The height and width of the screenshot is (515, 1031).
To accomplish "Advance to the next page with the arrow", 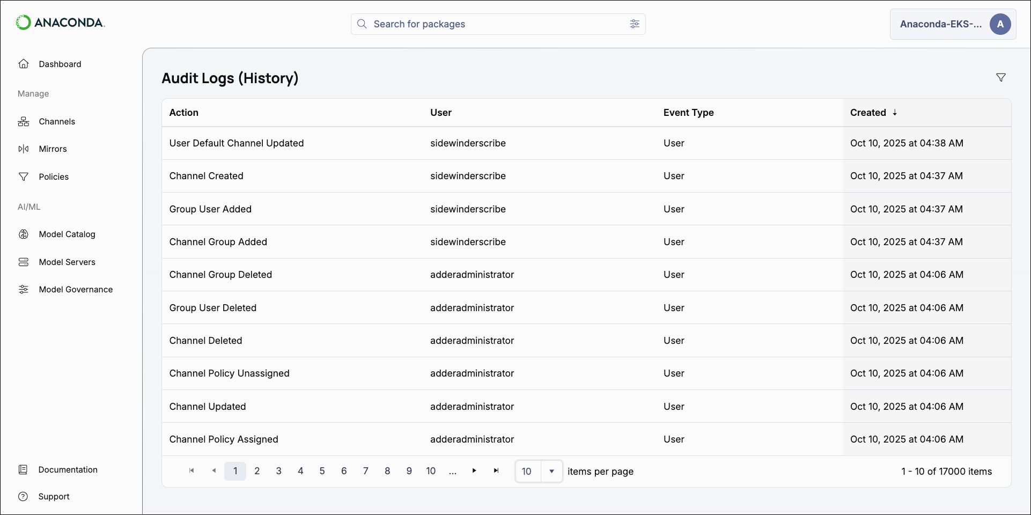I will (x=474, y=470).
